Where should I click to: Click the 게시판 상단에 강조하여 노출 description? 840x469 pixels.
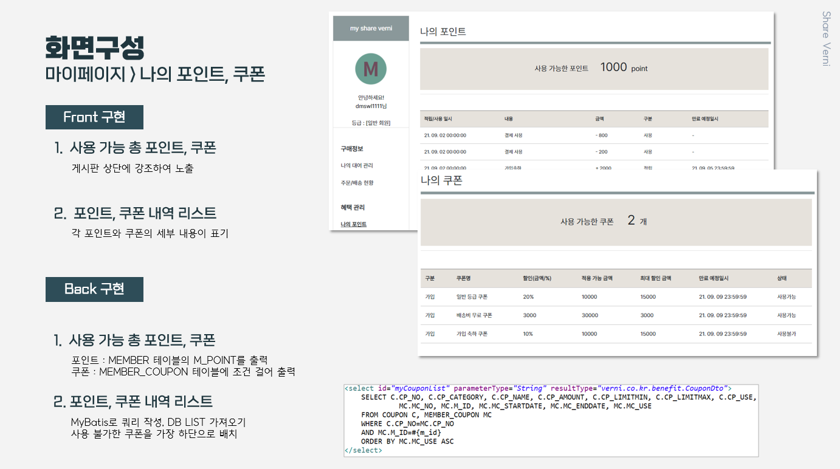coord(133,169)
